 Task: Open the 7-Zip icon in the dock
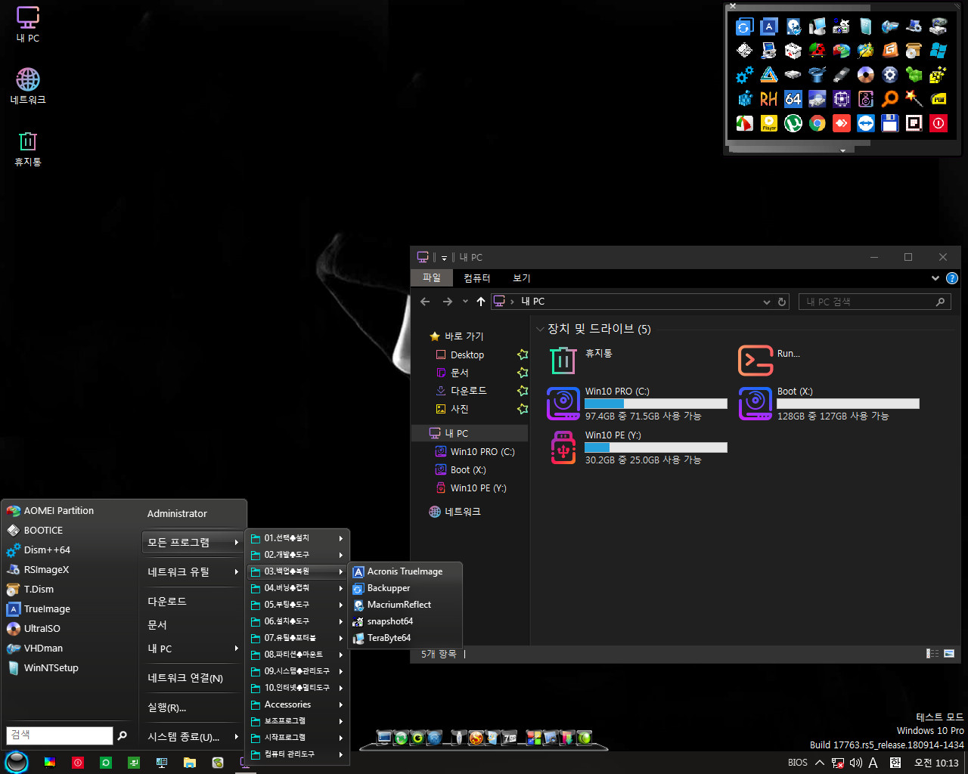coord(509,738)
